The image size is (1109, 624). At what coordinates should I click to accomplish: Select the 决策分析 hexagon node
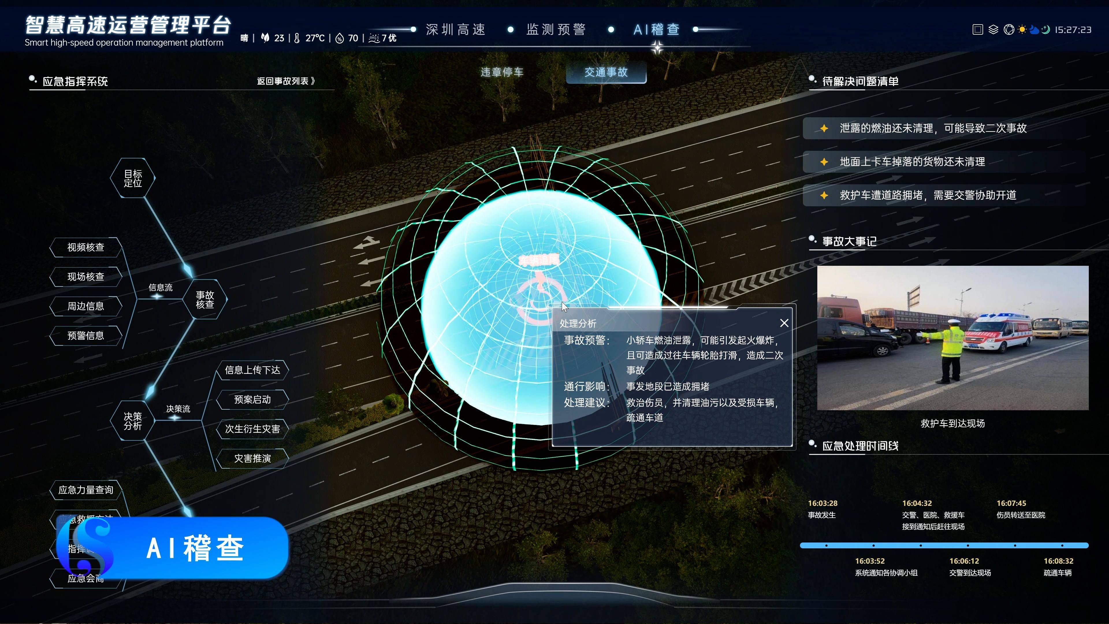133,421
